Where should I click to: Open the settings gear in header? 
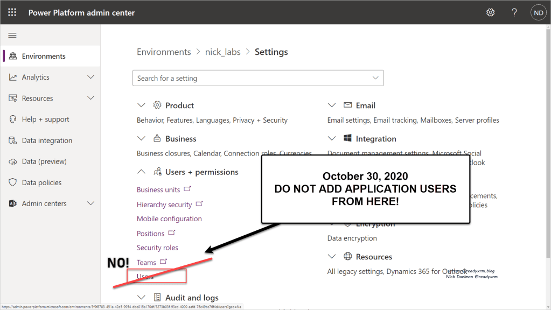(x=490, y=12)
